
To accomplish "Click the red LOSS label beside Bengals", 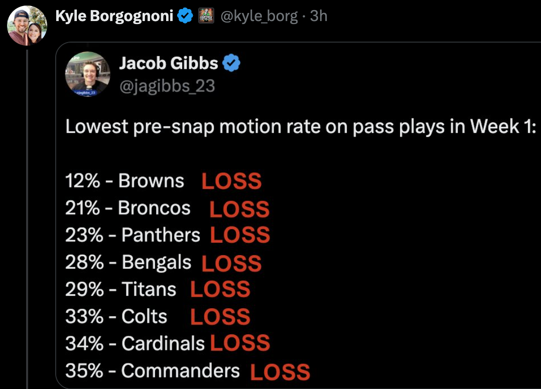I will click(x=231, y=263).
